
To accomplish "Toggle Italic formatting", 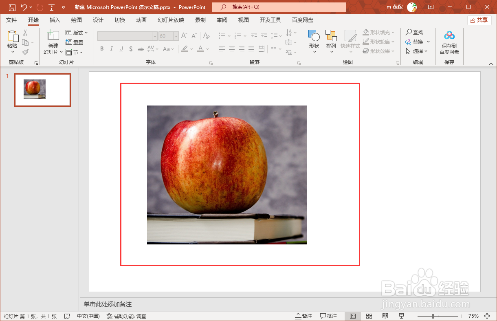I will pos(112,49).
